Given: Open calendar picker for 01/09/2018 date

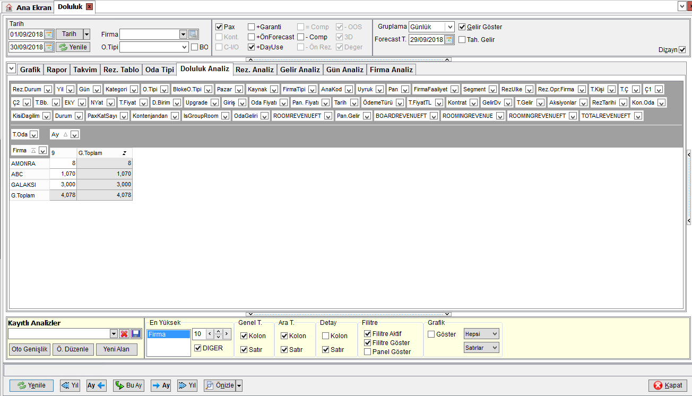Looking at the screenshot, I should [x=49, y=34].
